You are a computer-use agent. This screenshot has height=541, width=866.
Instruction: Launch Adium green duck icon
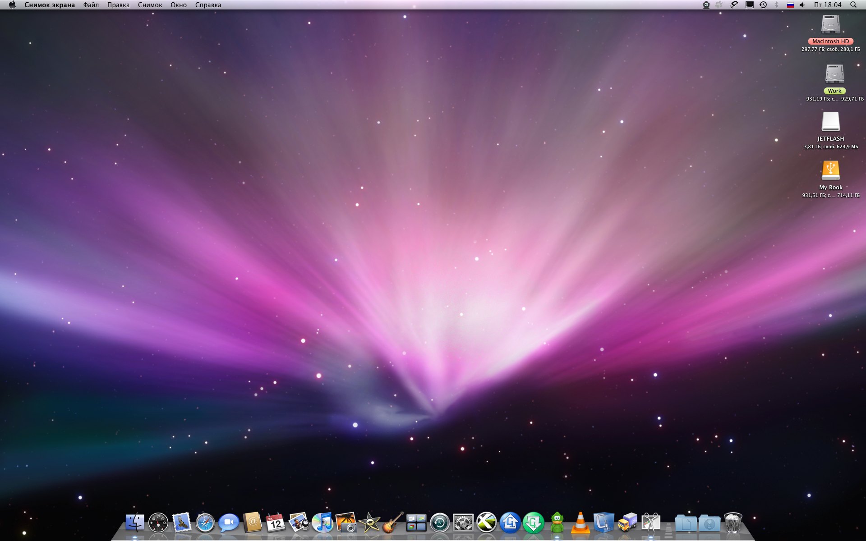tap(557, 523)
